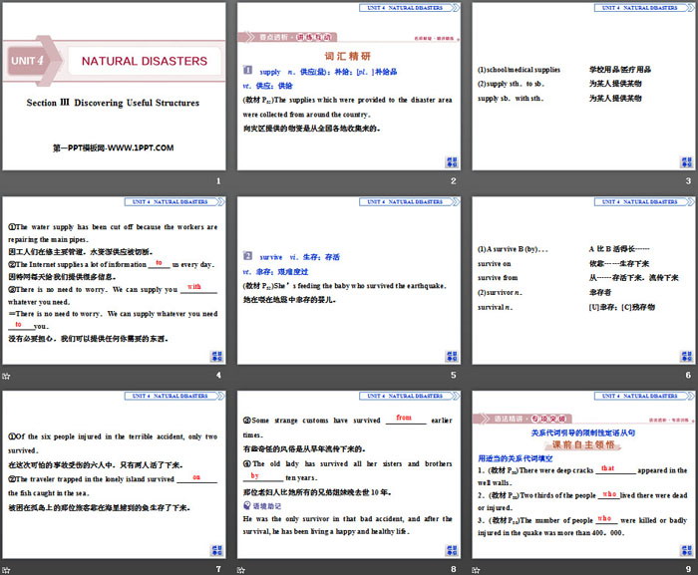The height and width of the screenshot is (575, 698).
Task: Click the red 'that' answer on slide 9
Action: pyautogui.click(x=606, y=467)
